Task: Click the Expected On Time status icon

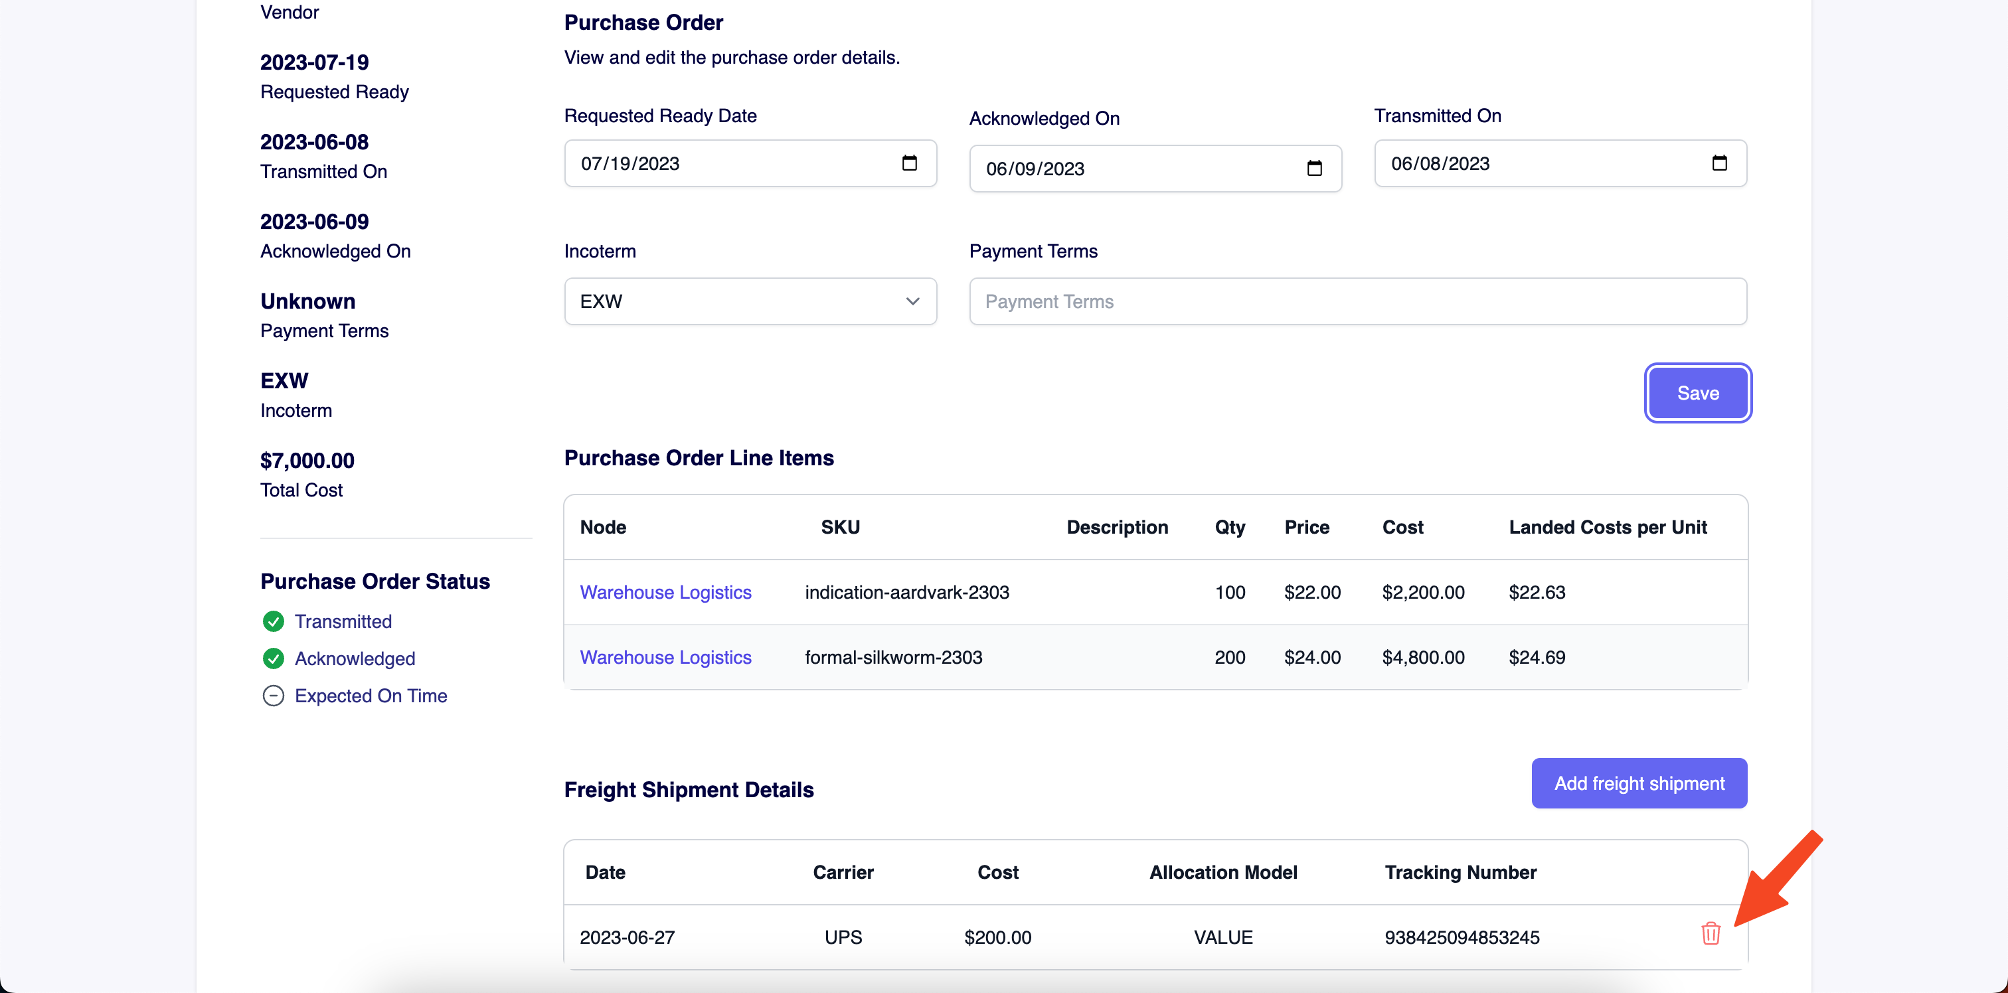Action: [273, 695]
